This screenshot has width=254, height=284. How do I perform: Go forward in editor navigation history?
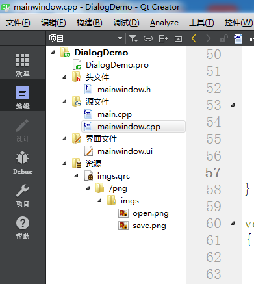pyautogui.click(x=208, y=39)
